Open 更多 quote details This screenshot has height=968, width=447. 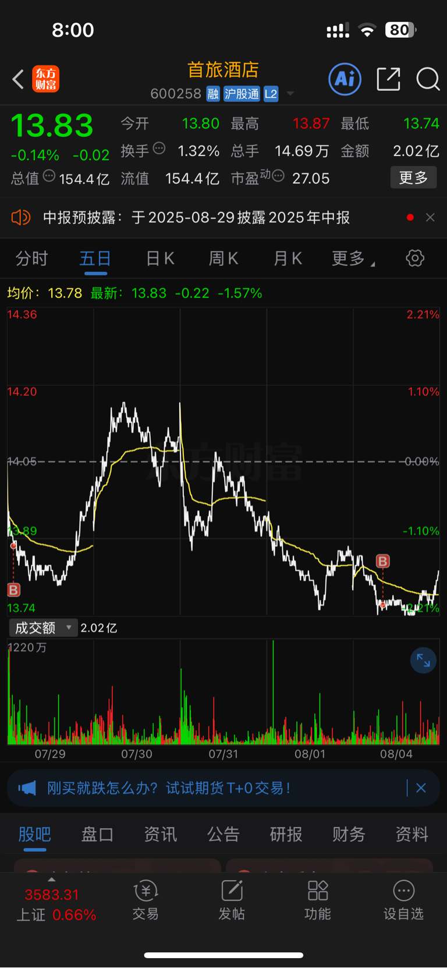coord(413,178)
